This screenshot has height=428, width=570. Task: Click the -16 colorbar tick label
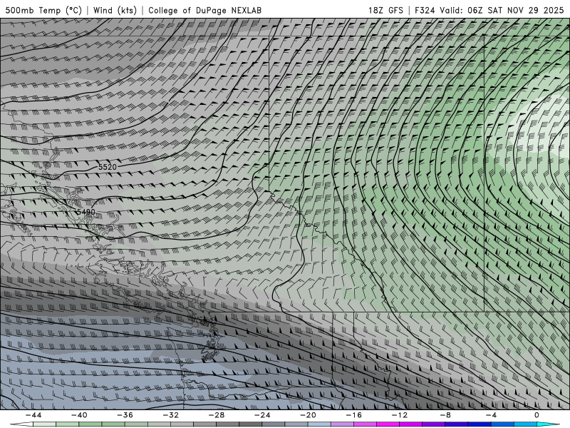tap(354, 415)
